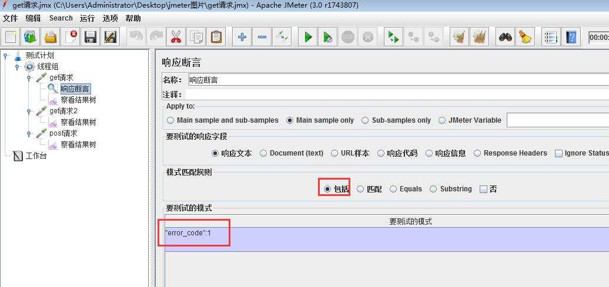Select JMeter Variable radio option

470,120
